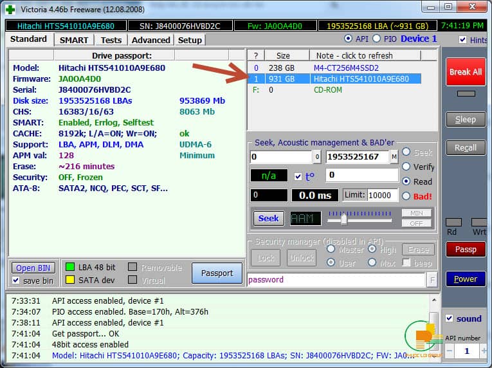Image resolution: width=492 pixels, height=368 pixels.
Task: Click the Open BIN button
Action: point(35,268)
